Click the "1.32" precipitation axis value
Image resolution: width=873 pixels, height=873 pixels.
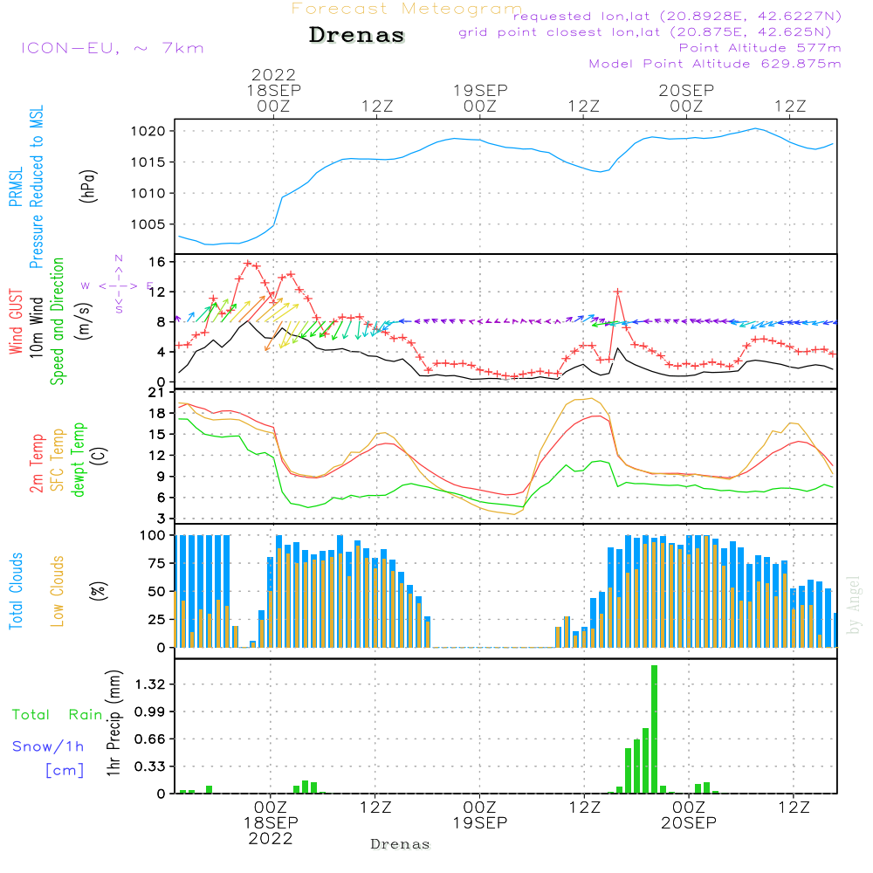point(150,684)
